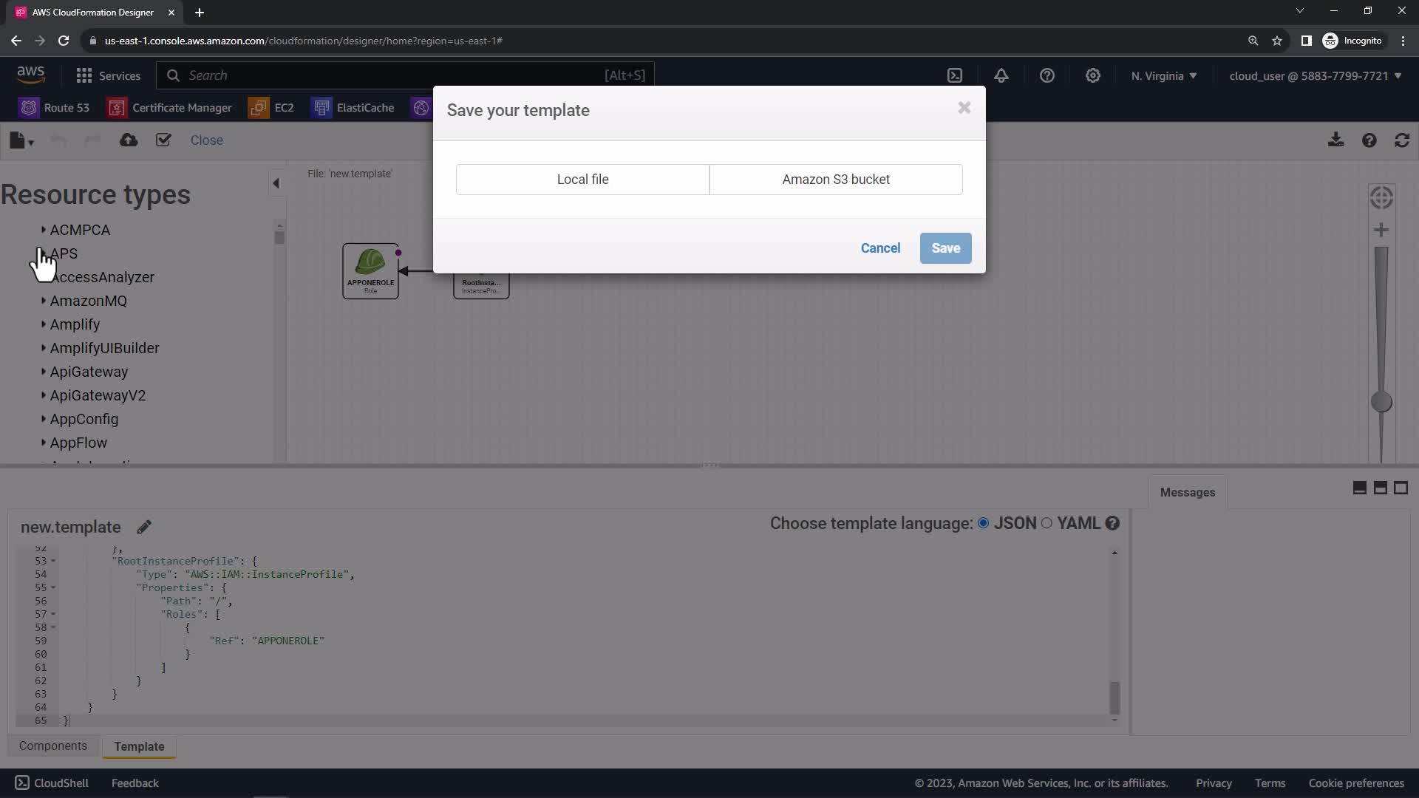1419x798 pixels.
Task: Click the pencil icon to rename new.template
Action: pyautogui.click(x=144, y=527)
